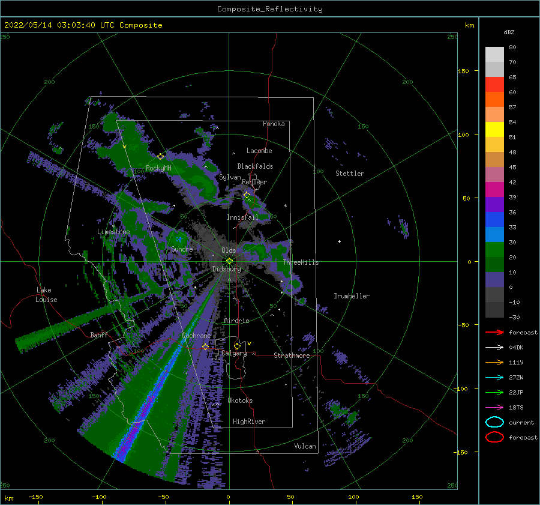The width and height of the screenshot is (540, 505).
Task: Click the Ponoka city label
Action: tap(274, 124)
